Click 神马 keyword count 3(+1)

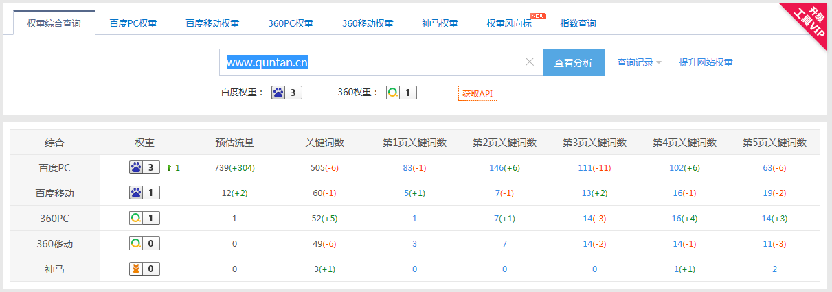click(324, 269)
